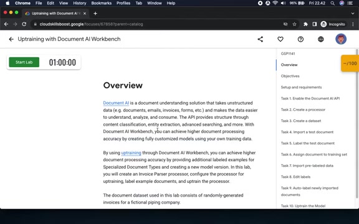This screenshot has width=359, height=224.
Task: Click the Start Lab button
Action: [24, 62]
